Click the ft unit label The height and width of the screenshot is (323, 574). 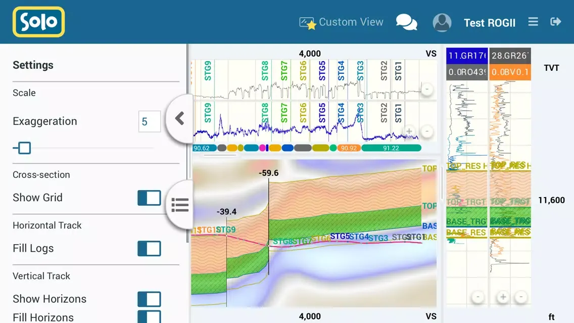pos(551,317)
